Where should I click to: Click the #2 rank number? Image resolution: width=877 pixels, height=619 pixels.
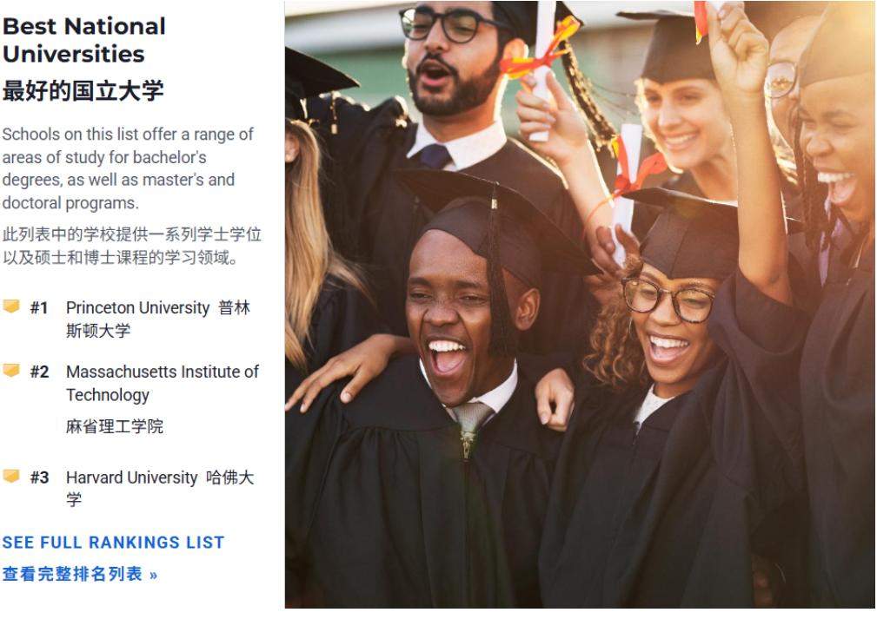[x=39, y=372]
